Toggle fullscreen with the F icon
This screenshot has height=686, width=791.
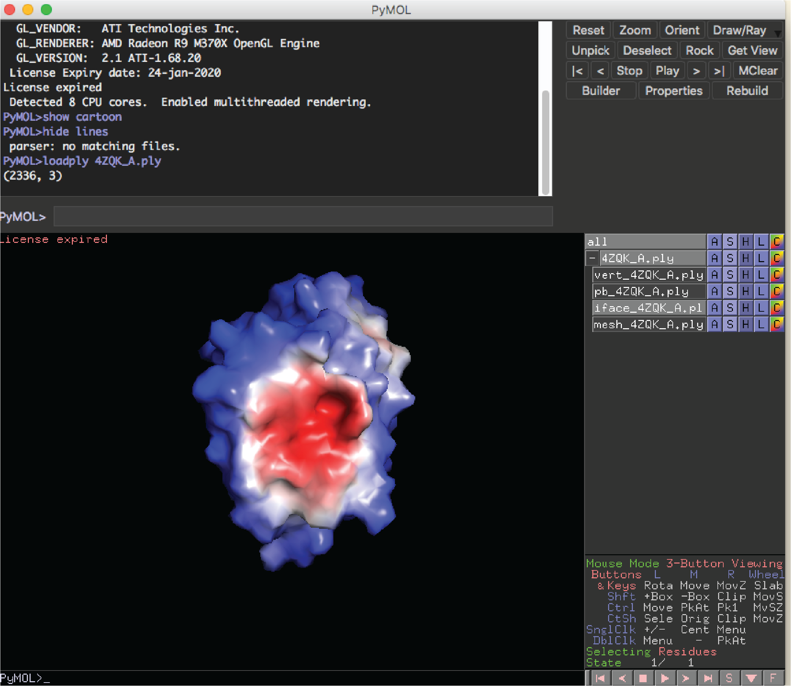coord(773,678)
